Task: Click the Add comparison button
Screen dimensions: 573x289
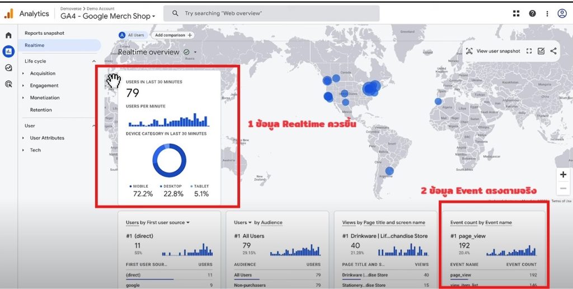Action: coord(173,35)
